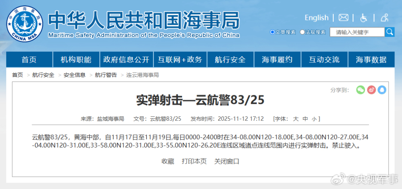
Task: Click the elderly-friendly mode icon
Action: point(384,18)
